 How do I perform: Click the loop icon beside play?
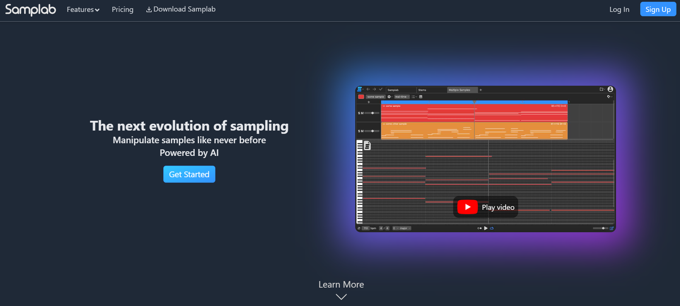coord(492,228)
